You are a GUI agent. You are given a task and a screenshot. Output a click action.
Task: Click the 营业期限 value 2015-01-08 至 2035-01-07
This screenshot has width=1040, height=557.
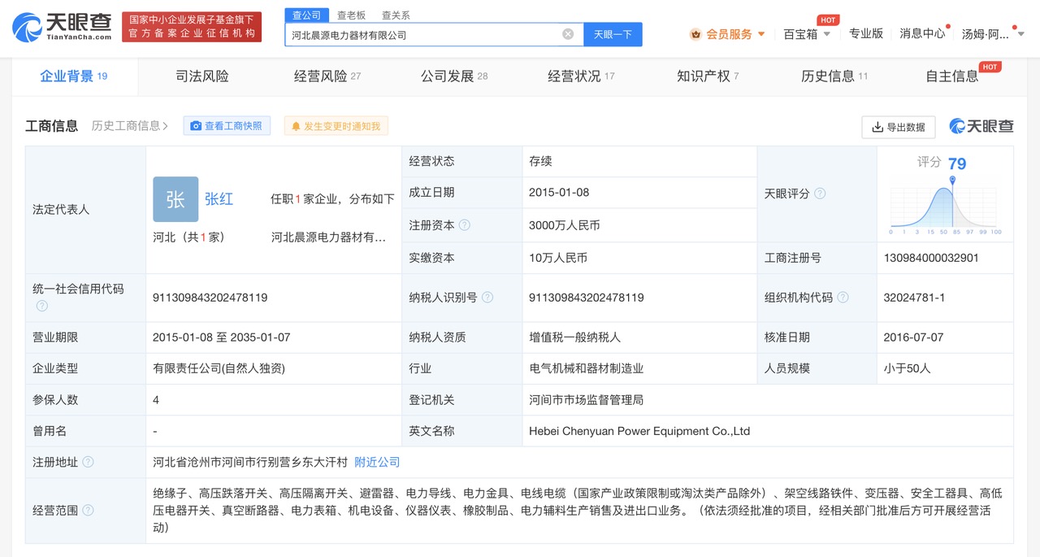click(x=221, y=337)
